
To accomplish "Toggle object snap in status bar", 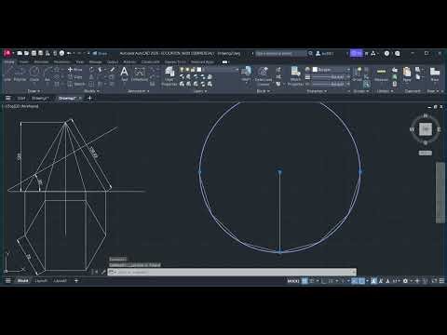I will click(x=361, y=281).
